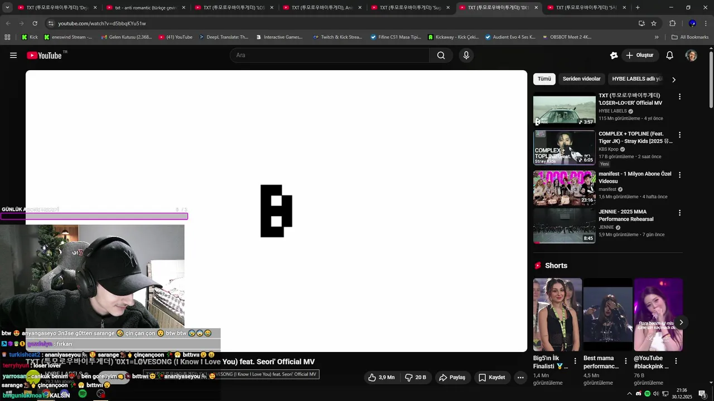Open the three-dot more actions under video
This screenshot has height=401, width=714.
click(x=520, y=377)
